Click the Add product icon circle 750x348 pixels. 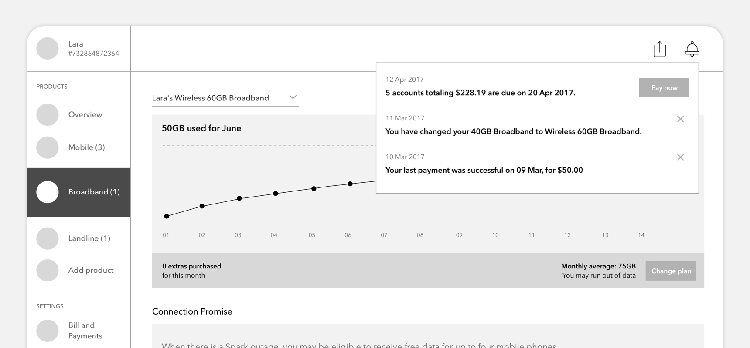click(x=48, y=270)
